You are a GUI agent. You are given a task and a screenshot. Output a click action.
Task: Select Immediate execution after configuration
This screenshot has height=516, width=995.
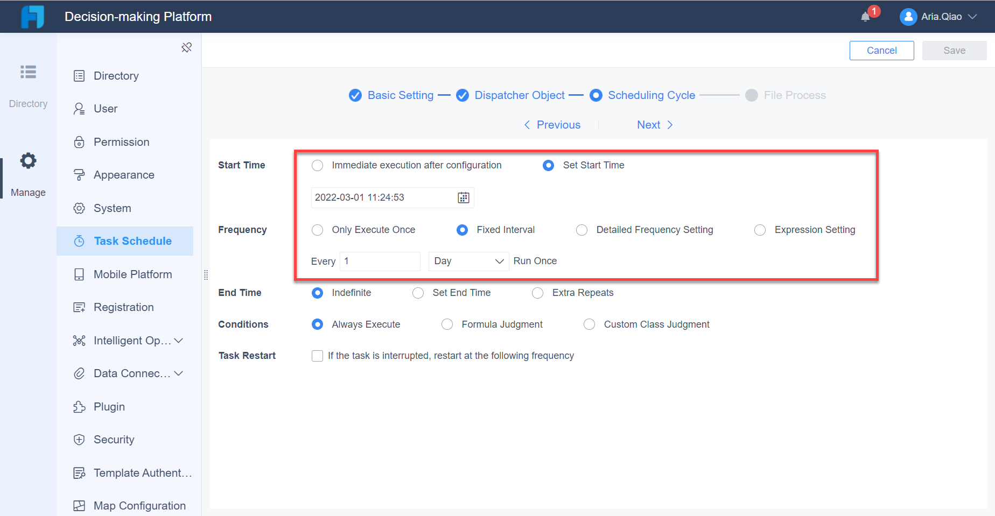tap(317, 165)
